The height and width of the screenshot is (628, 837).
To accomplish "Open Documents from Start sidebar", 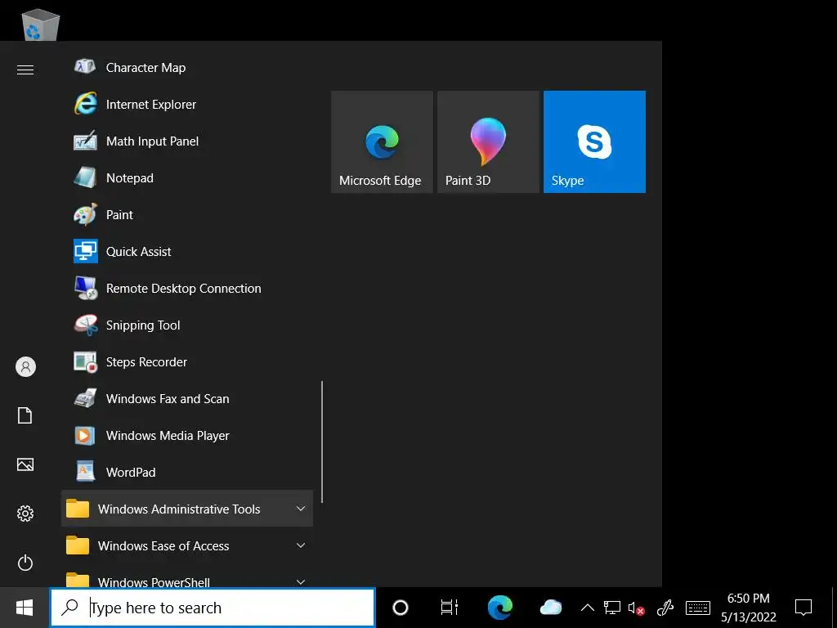I will point(25,415).
